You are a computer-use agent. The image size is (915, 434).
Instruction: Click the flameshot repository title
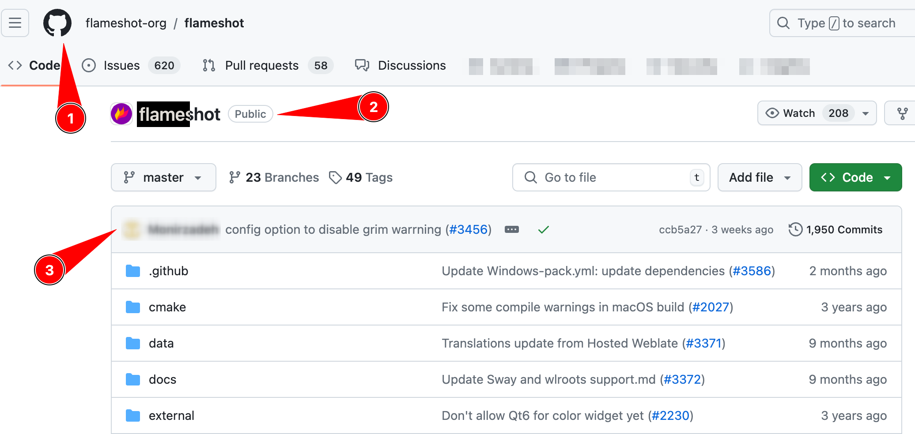(179, 114)
